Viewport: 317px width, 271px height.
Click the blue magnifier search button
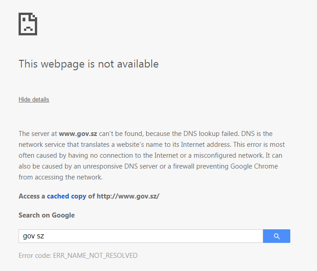point(276,236)
